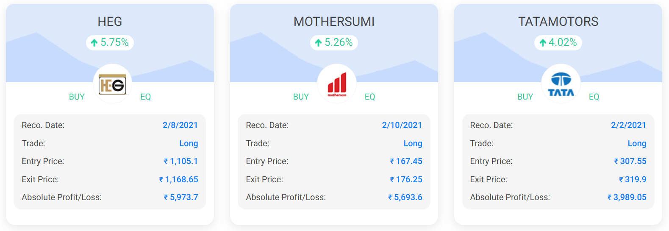Open the MOTHERSUMI stock title

(x=334, y=22)
